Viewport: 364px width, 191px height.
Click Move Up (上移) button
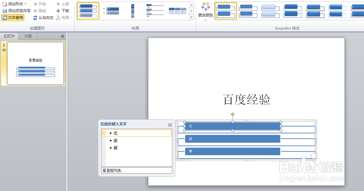tap(63, 4)
